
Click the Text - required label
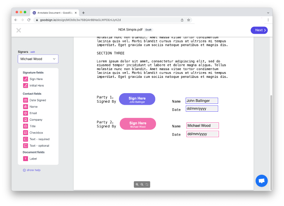40,139
